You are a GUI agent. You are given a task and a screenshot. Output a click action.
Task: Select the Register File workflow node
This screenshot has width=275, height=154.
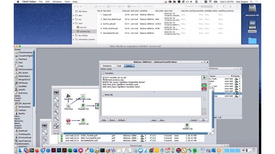click(x=83, y=107)
